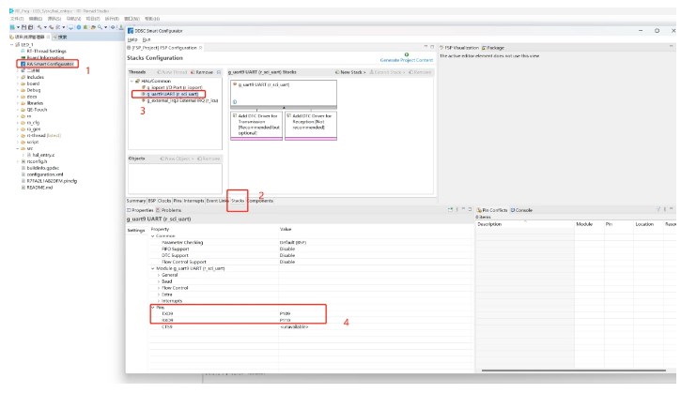The height and width of the screenshot is (393, 681).
Task: Click the QE-Touch folder icon
Action: 23,110
